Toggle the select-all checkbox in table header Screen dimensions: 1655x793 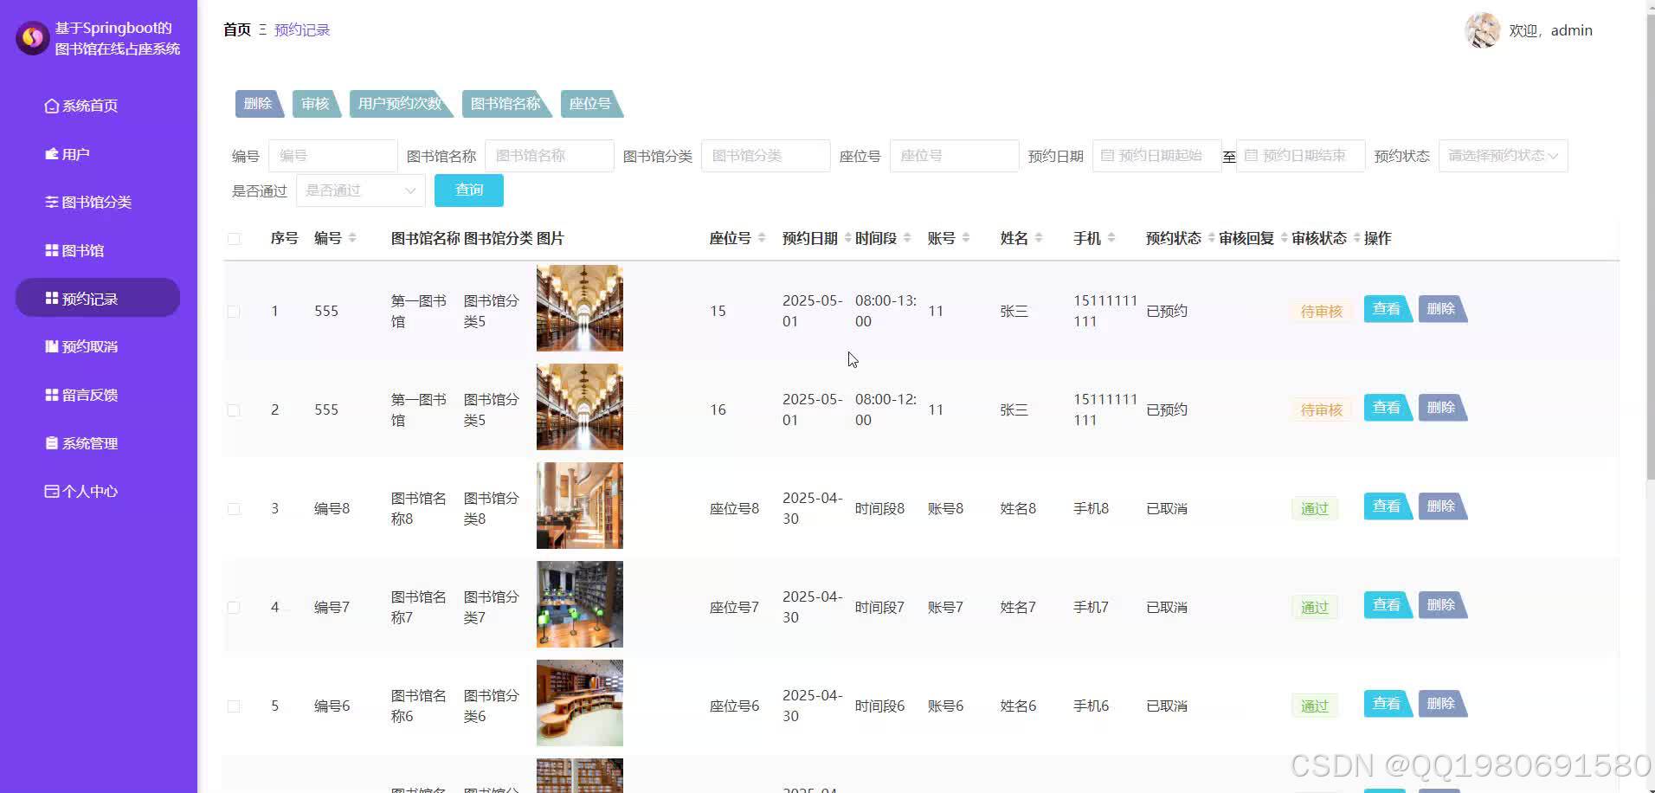(x=233, y=239)
